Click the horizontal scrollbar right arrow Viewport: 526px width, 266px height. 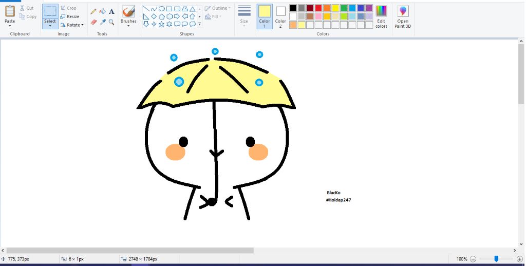pos(515,250)
